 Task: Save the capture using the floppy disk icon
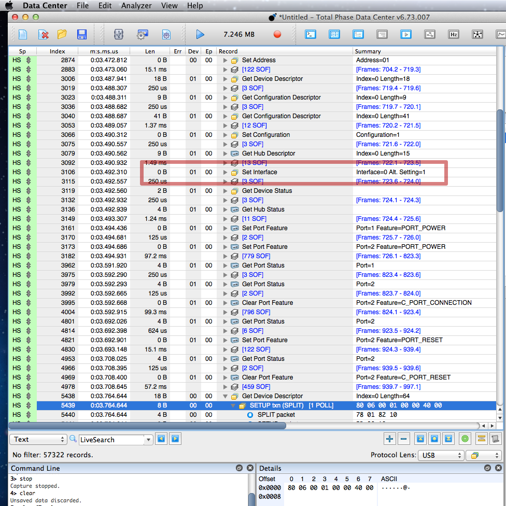click(81, 34)
